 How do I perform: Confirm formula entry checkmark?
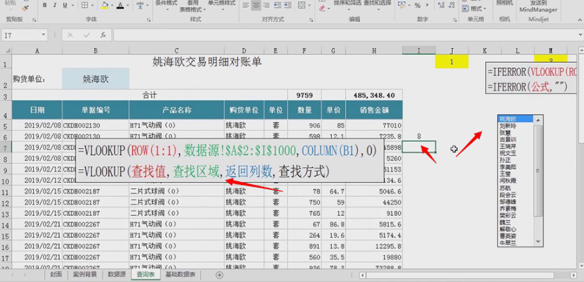click(x=87, y=35)
